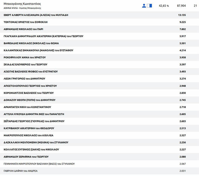Click the ΒΑΦΕΙΑΔΗΣ ΝΙΚΟΛΑΟΣ entry
Viewport: 199px width, 176px height.
[31, 43]
